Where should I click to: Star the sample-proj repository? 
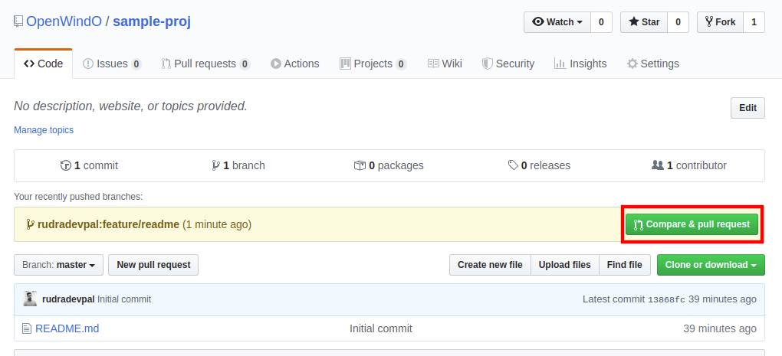(x=644, y=22)
